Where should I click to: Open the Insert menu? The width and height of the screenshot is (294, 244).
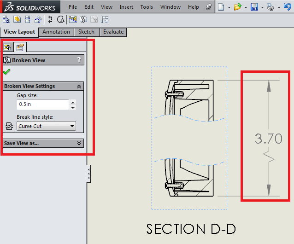(126, 7)
